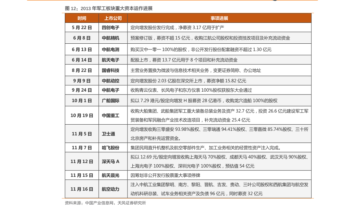Select the 主营业务置换为微波与信息技术 description

coord(196,71)
